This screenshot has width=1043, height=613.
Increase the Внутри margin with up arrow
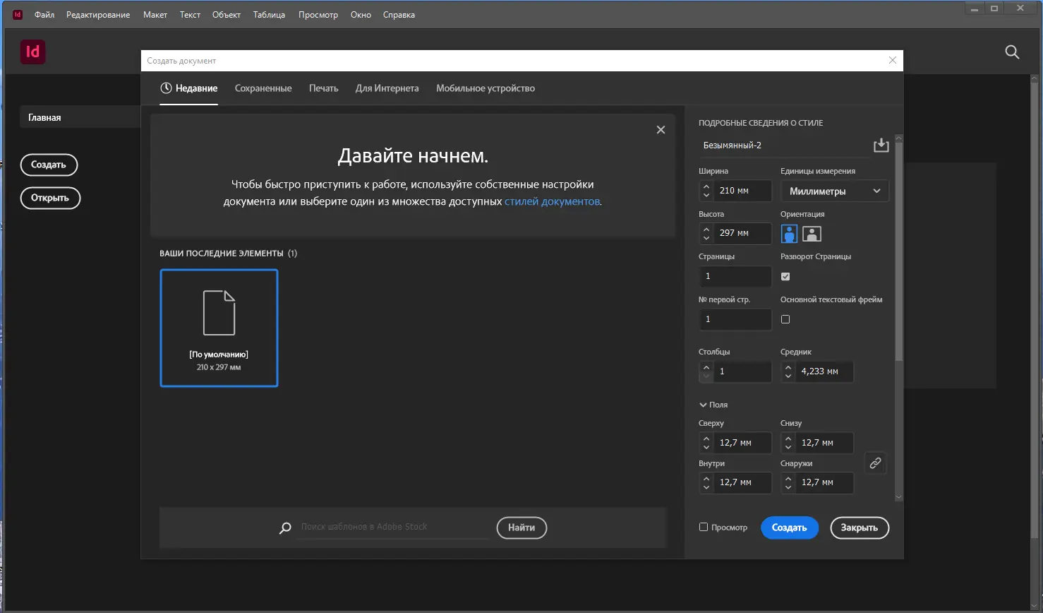706,478
